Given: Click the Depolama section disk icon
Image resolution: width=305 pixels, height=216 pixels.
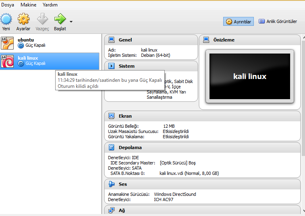Looking at the screenshot, I should (x=111, y=147).
